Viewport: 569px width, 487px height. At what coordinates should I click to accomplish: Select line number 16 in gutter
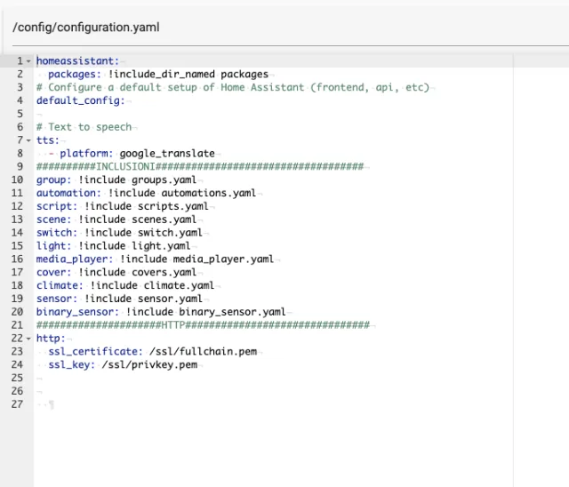click(17, 259)
